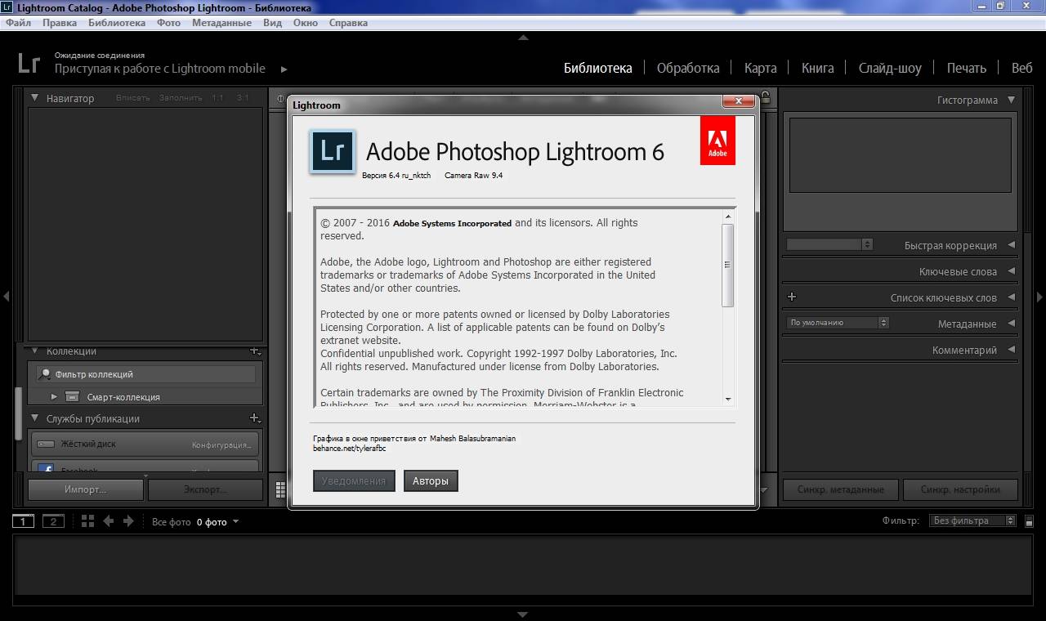Click the collection filter search field
The image size is (1046, 621).
click(x=147, y=374)
